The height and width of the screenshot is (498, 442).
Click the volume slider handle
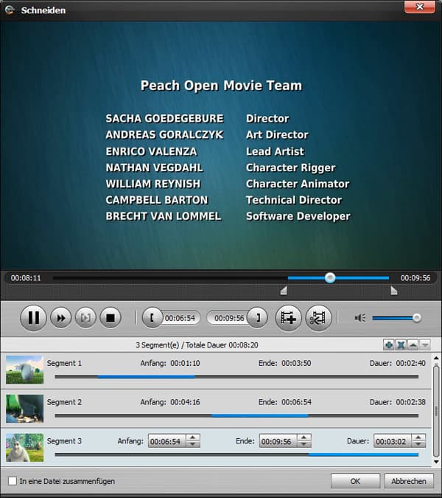(417, 318)
